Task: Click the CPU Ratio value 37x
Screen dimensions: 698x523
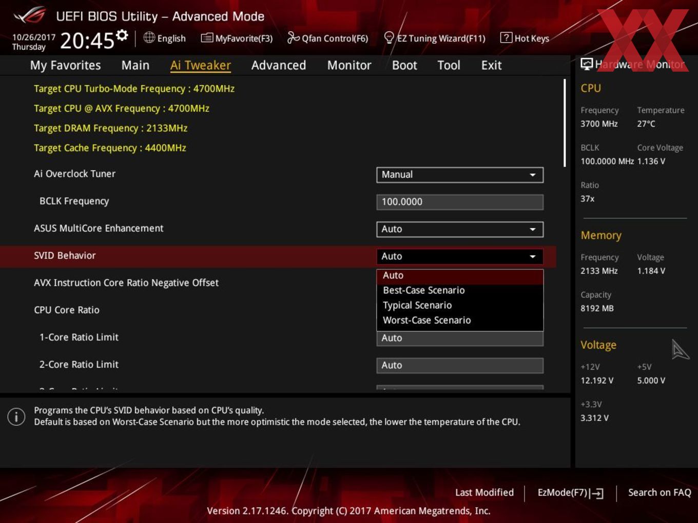Action: click(x=587, y=198)
